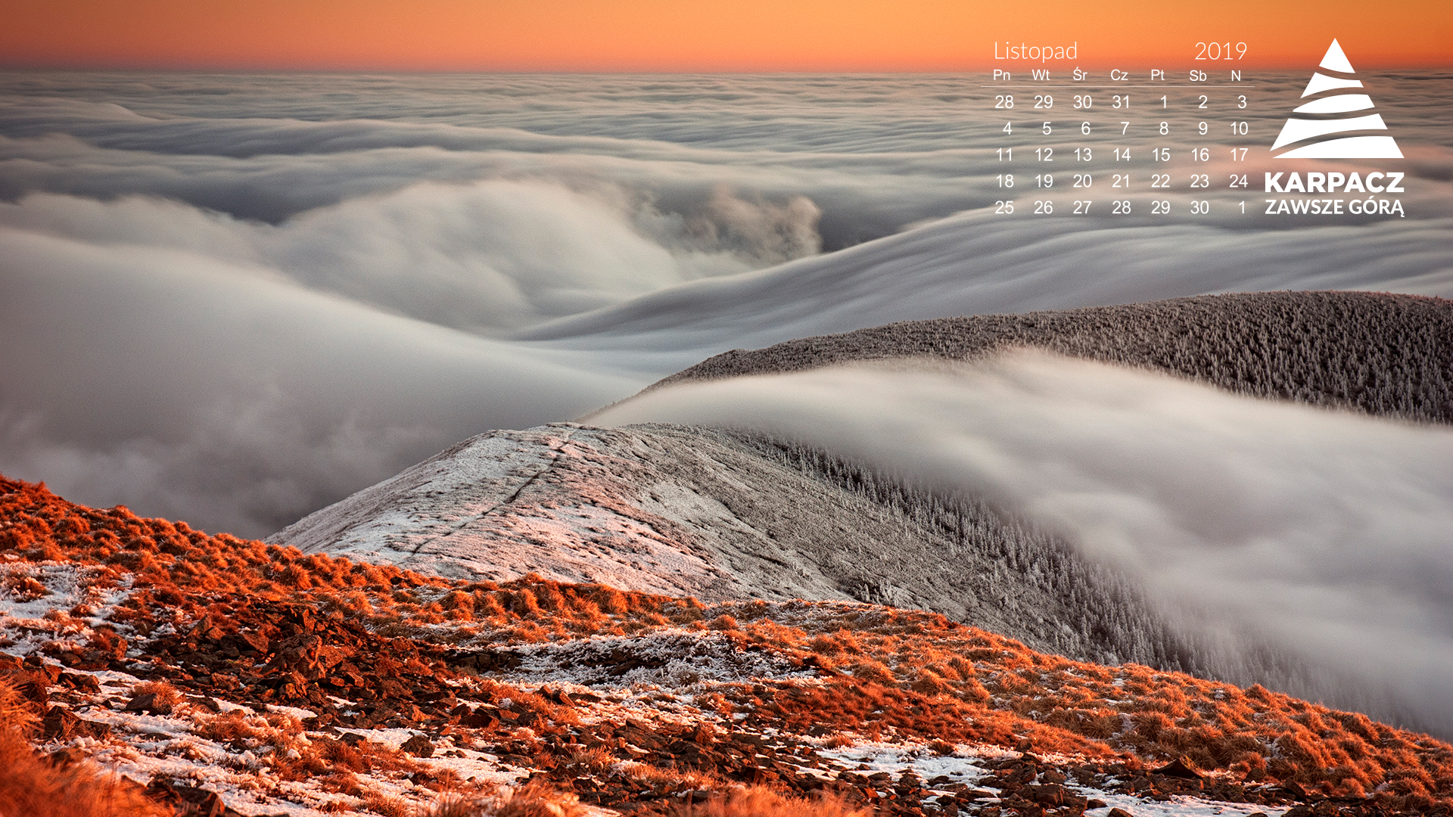The width and height of the screenshot is (1453, 817).
Task: Select calendar date 16
Action: pos(1200,155)
